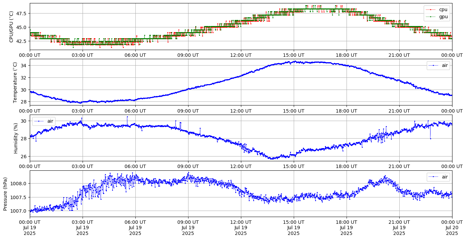
Task: Click the 26 tick on Humidity axis
Action: [x=24, y=157]
